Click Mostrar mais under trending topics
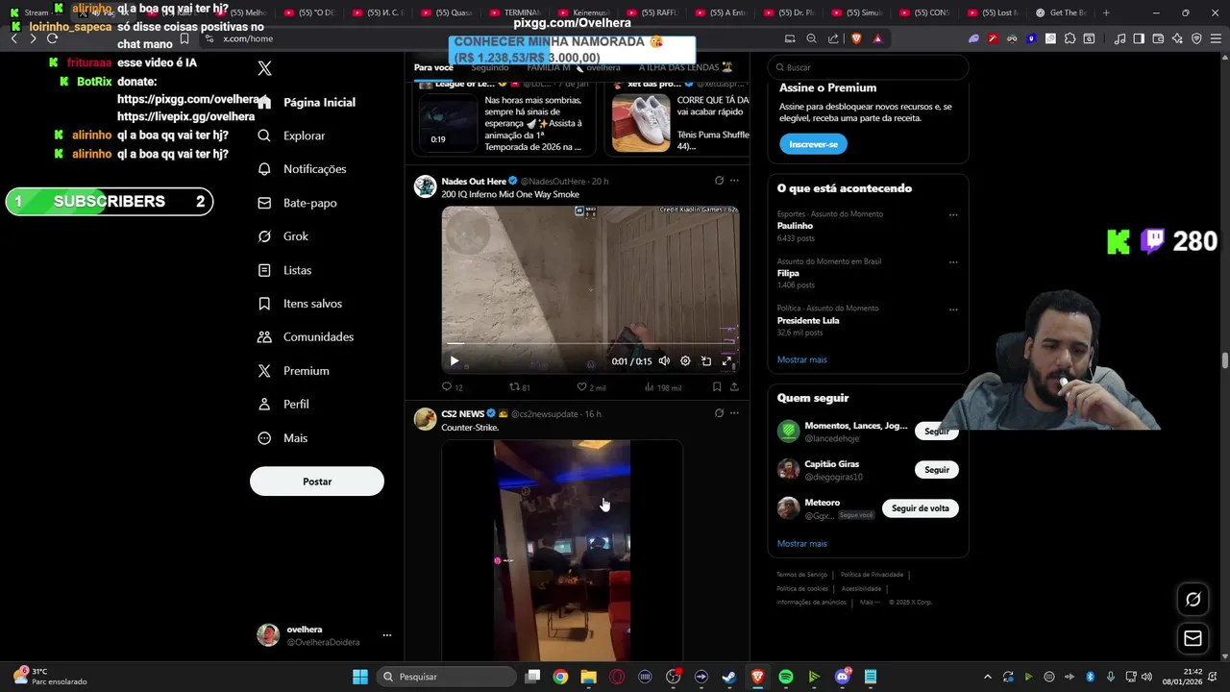 [x=801, y=359]
